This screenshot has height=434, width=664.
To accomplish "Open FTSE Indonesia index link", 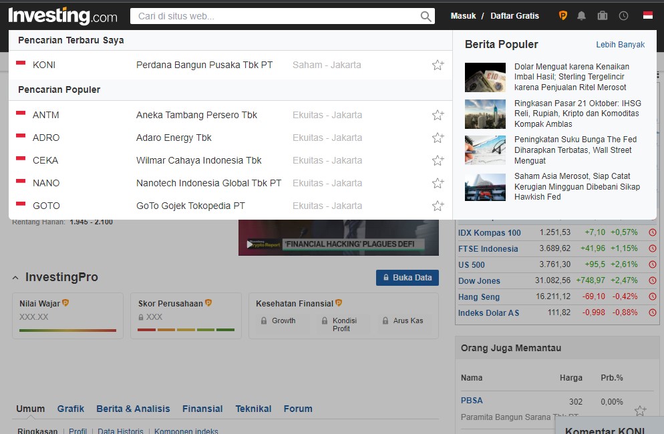I will [488, 248].
